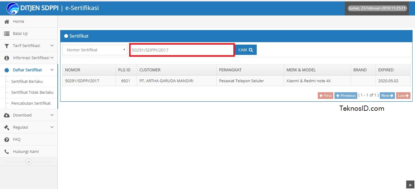Open the Hubungi Kami menu item
This screenshot has width=415, height=189.
click(x=29, y=152)
